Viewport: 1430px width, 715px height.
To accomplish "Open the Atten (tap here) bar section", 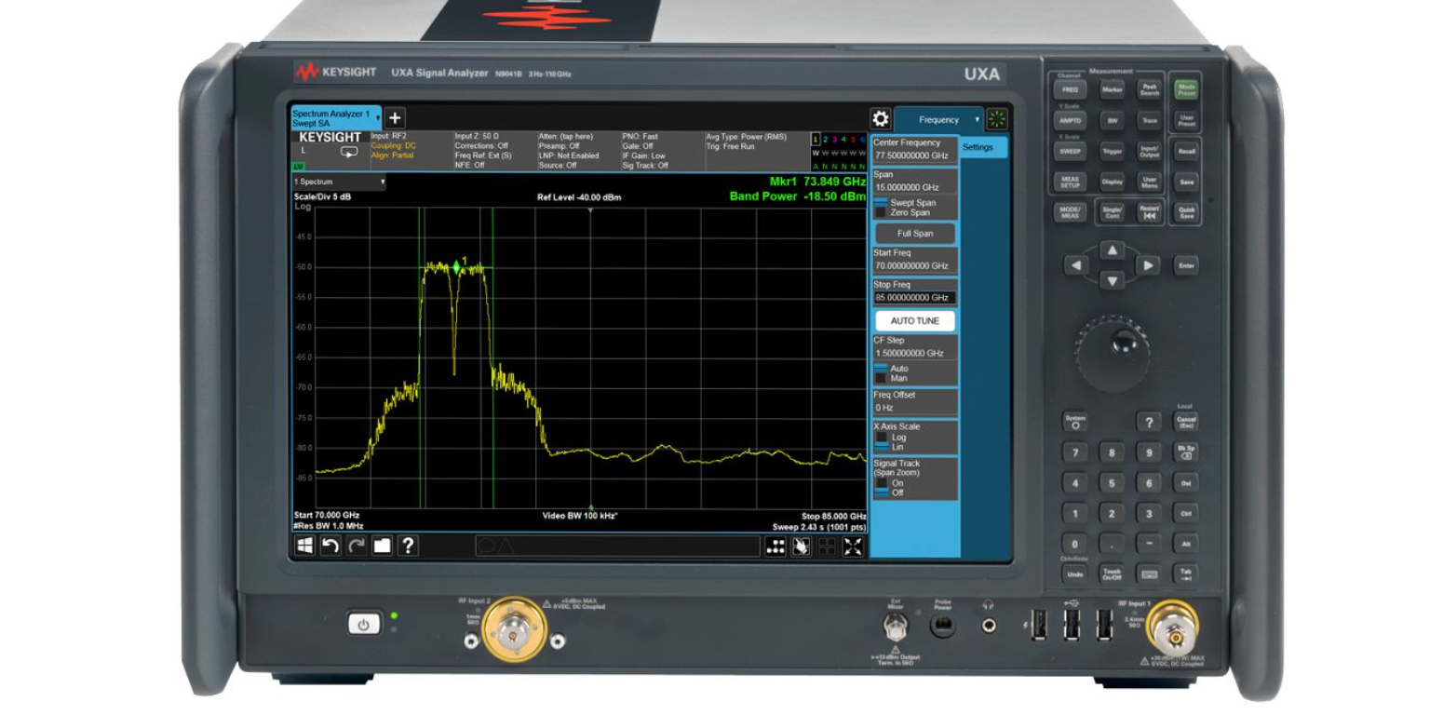I will (x=578, y=151).
